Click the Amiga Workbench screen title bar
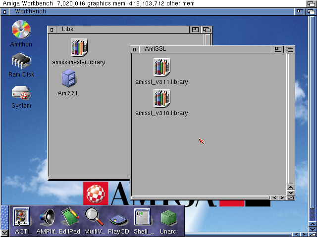 click(x=153, y=3)
